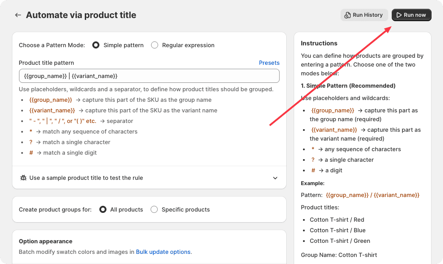The width and height of the screenshot is (443, 264).
Task: Click 'Cotton T-shirt / Blue' example item
Action: pyautogui.click(x=337, y=230)
